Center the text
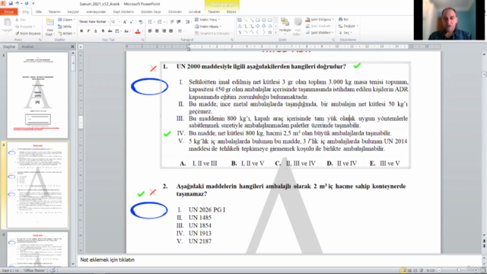 coord(157,31)
